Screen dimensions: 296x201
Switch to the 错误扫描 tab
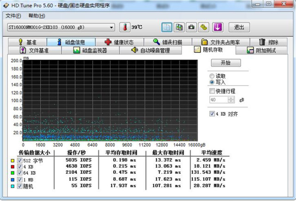click(168, 42)
